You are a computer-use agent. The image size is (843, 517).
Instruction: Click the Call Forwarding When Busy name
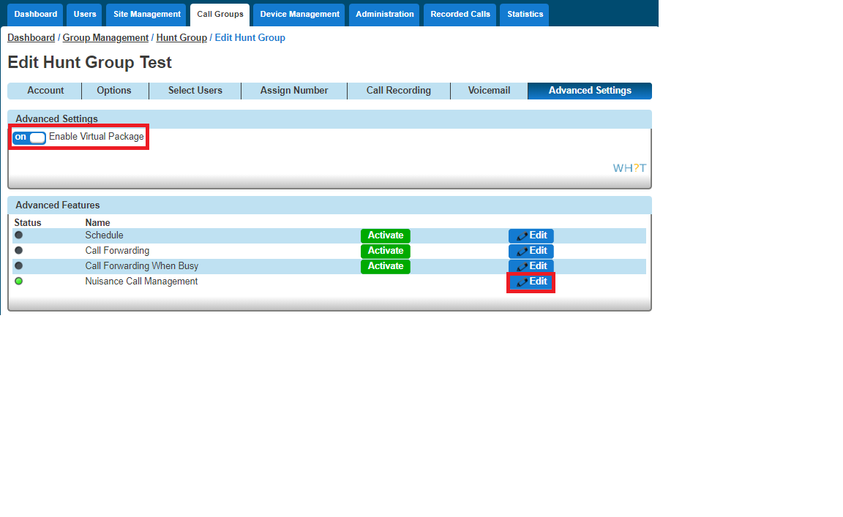[x=142, y=266]
